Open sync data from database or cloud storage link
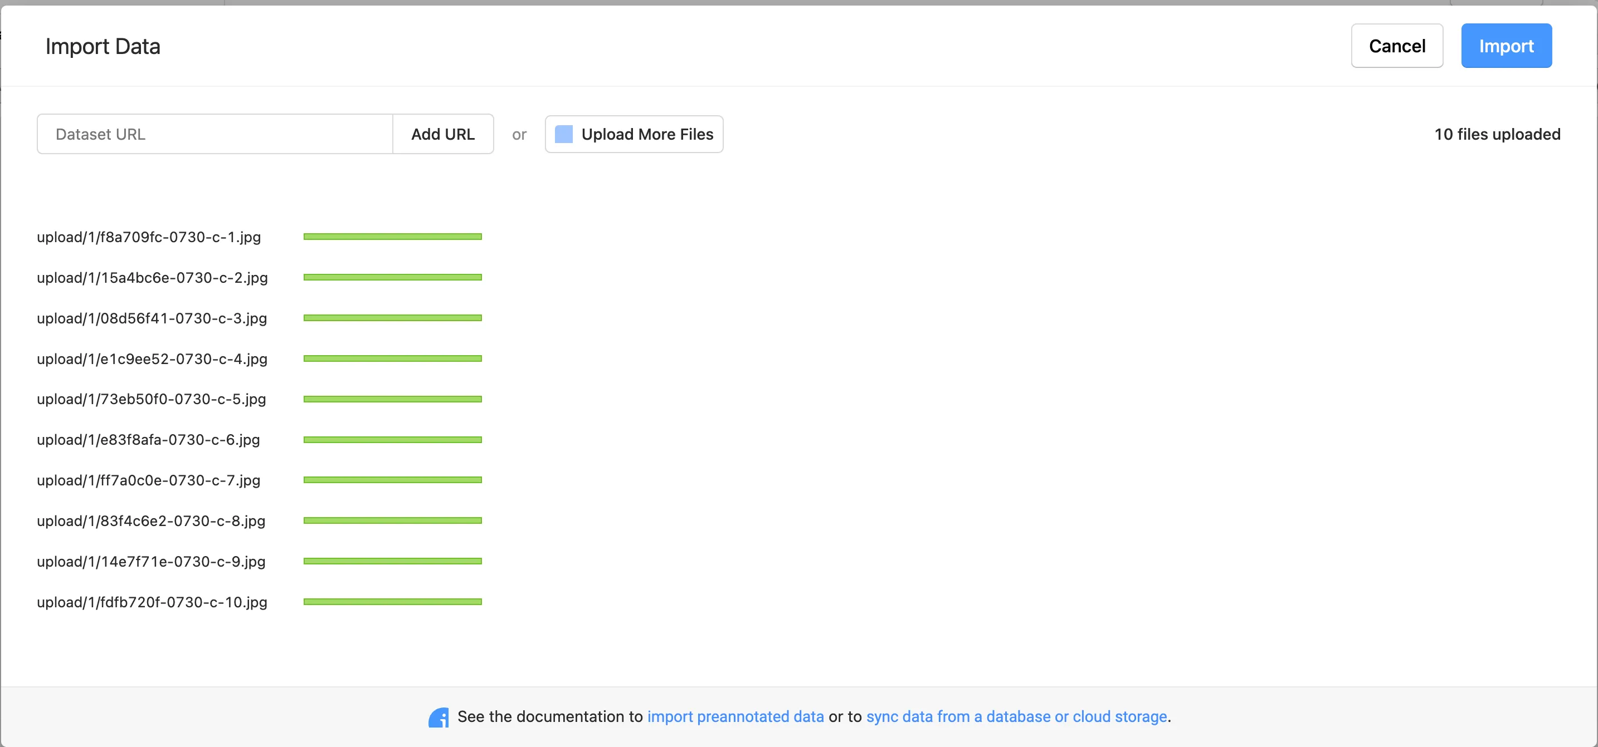1598x747 pixels. 1016,716
